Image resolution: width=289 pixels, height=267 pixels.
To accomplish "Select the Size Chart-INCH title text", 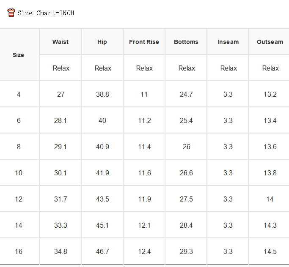I will [46, 13].
